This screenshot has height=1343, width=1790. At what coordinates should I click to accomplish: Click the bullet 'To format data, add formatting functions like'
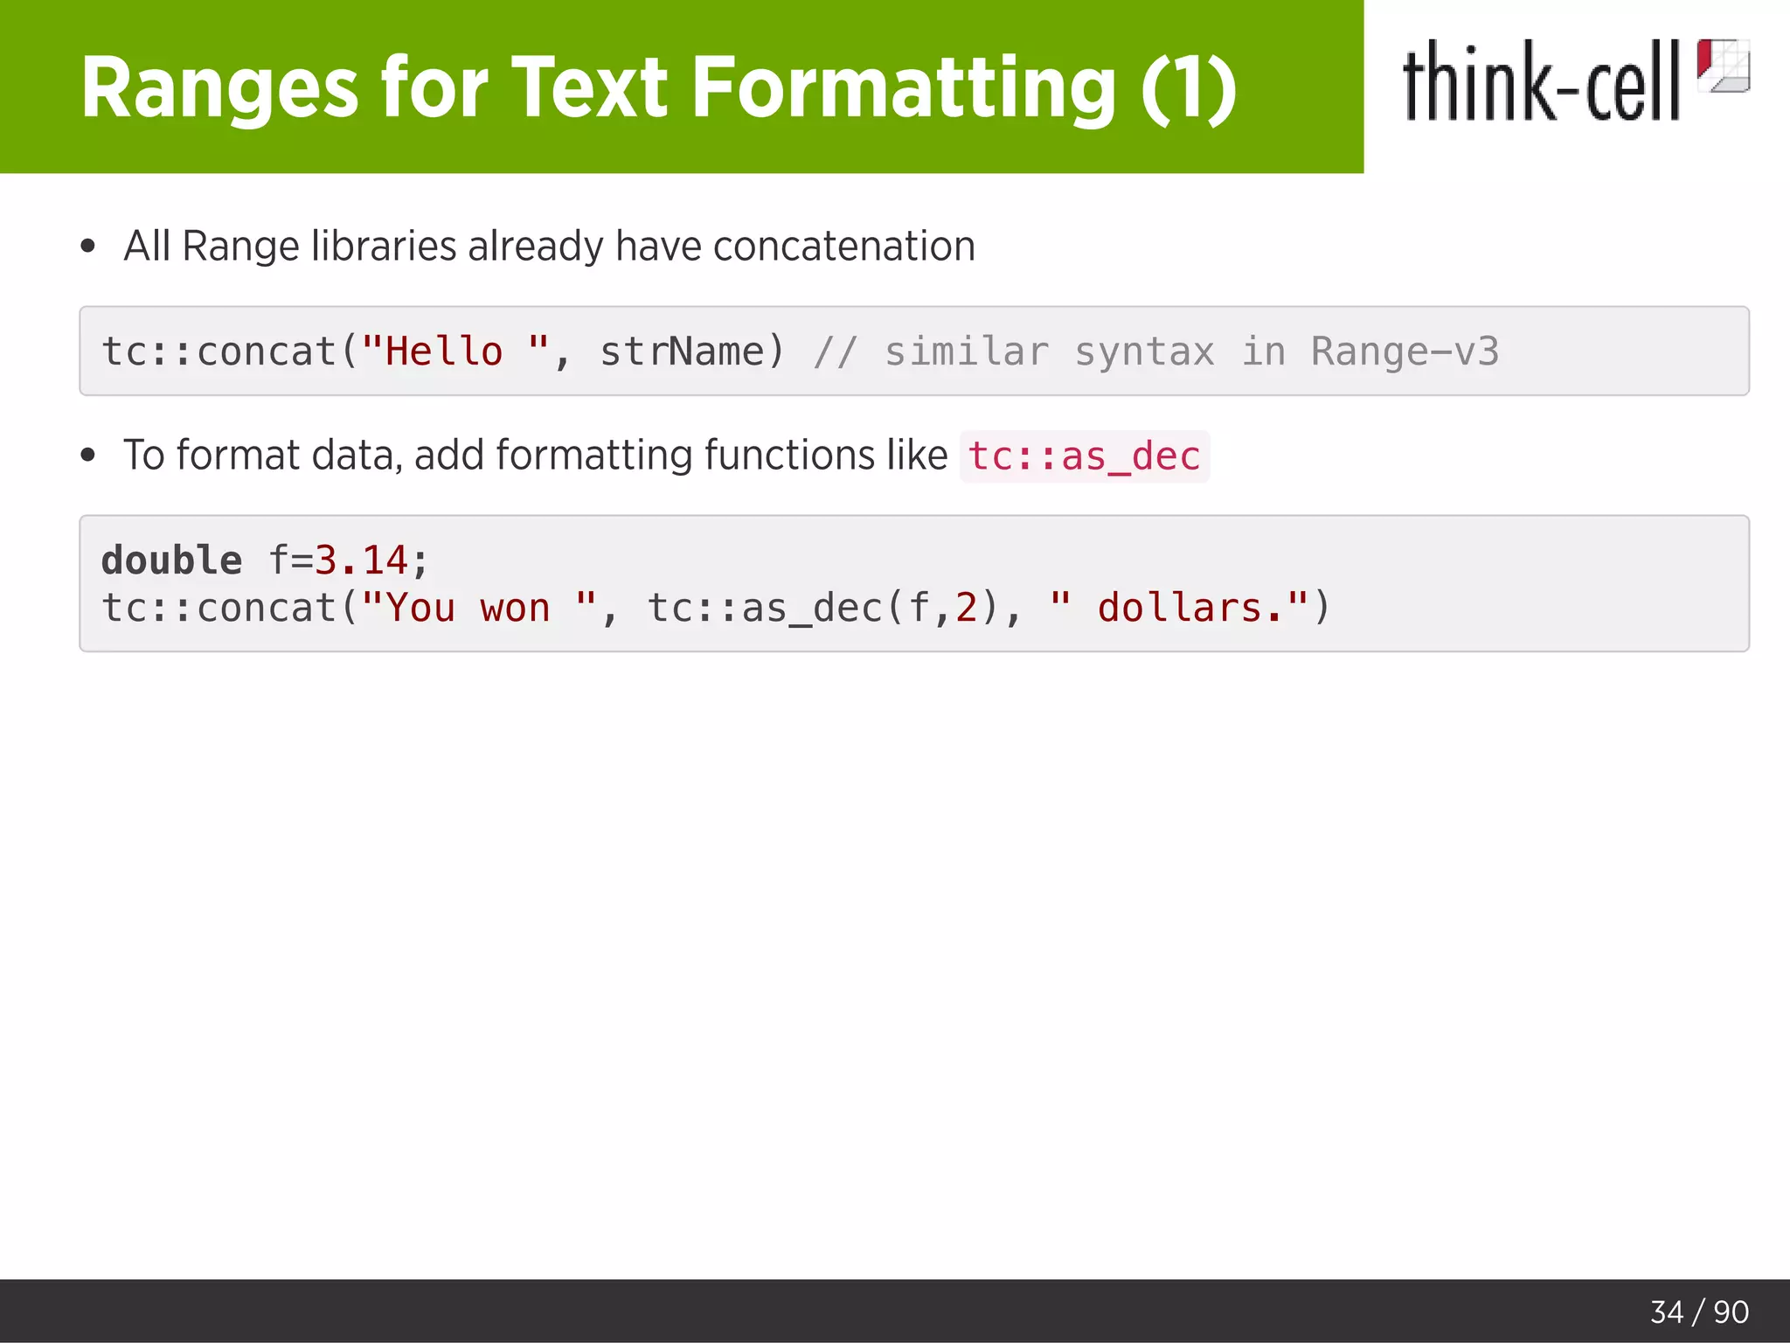click(x=535, y=456)
